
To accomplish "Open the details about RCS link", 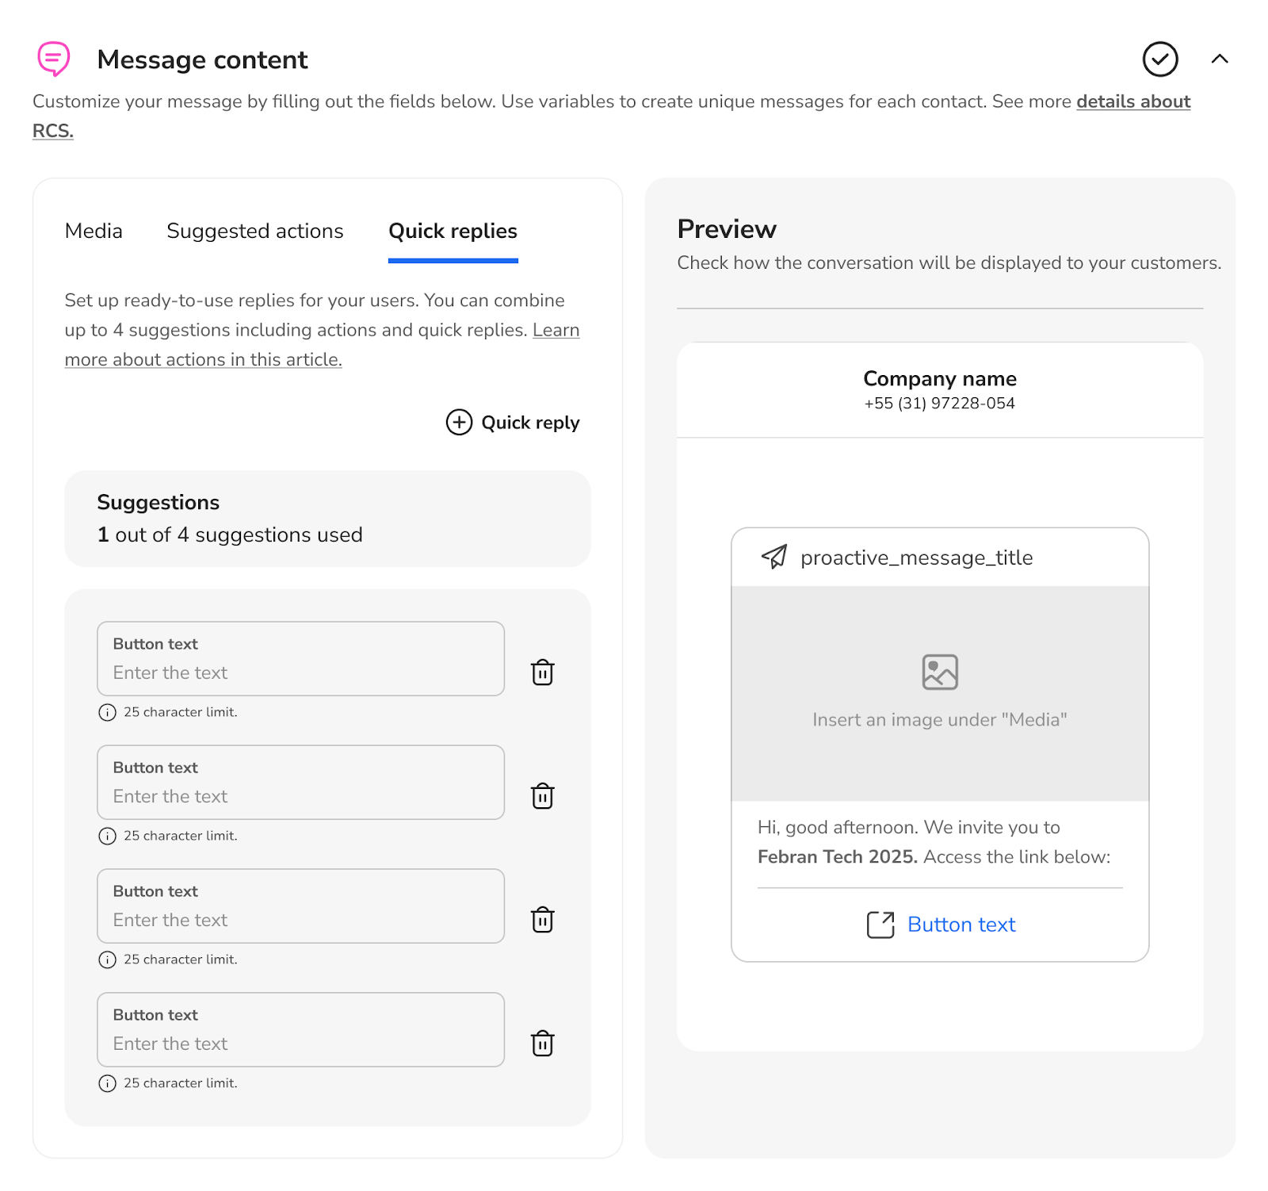I will tap(1132, 101).
